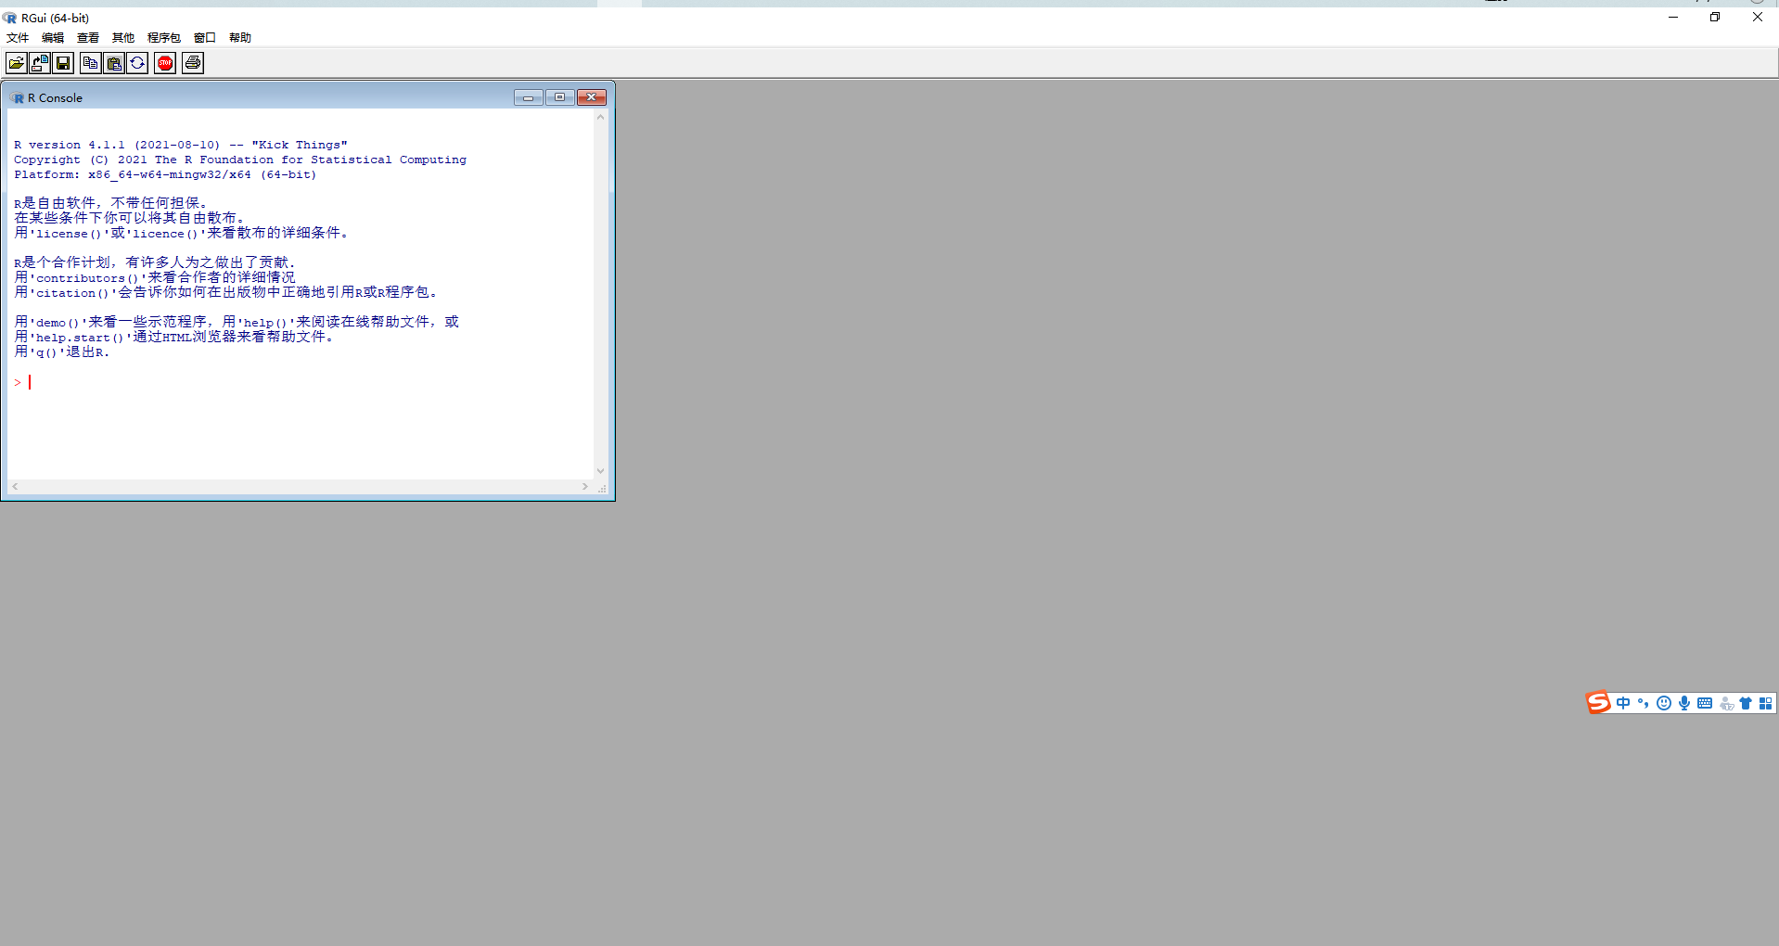Viewport: 1779px width, 946px height.
Task: Click the console horizontal scrollbar left arrow
Action: (15, 487)
